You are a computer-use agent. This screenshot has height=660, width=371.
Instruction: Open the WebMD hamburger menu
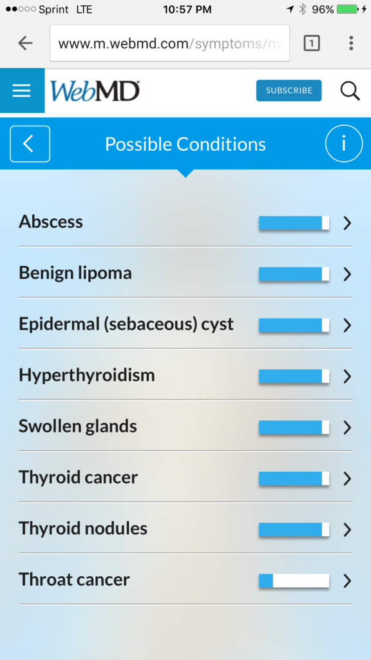pos(22,90)
